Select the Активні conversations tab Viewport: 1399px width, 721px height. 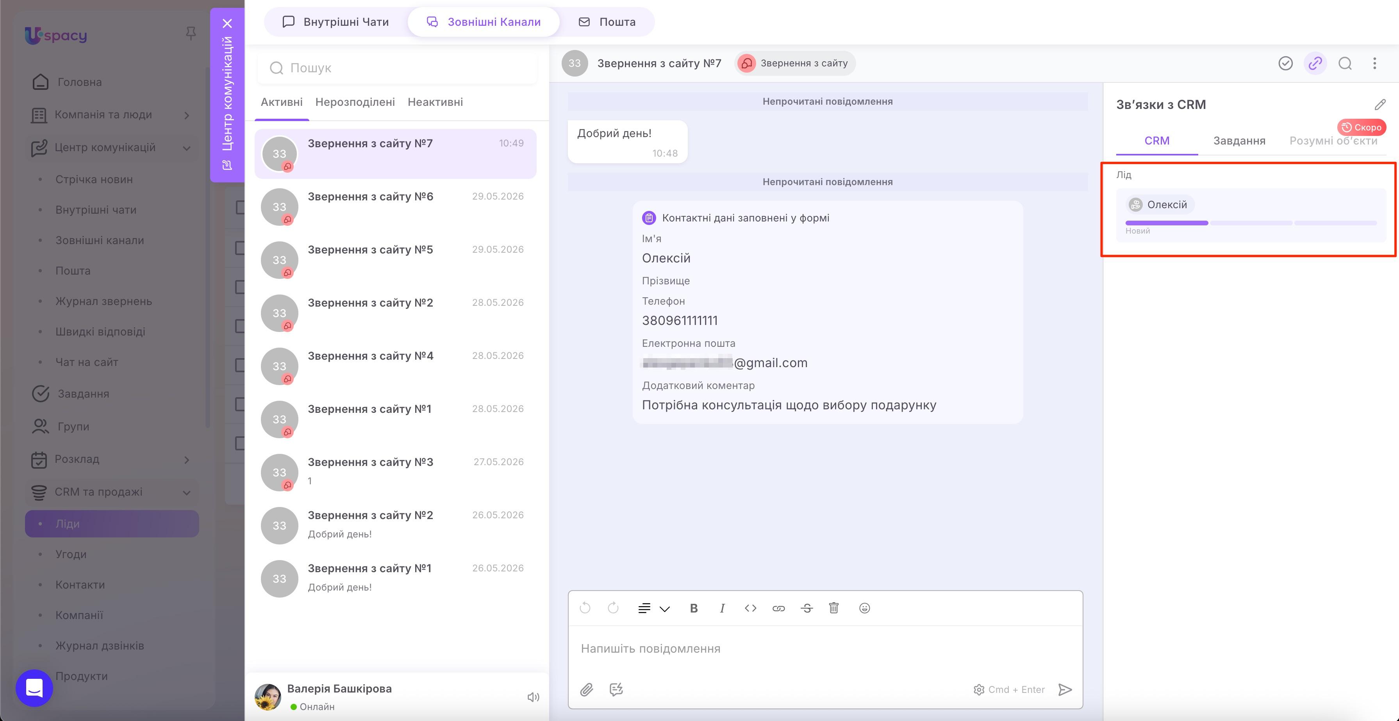(281, 102)
